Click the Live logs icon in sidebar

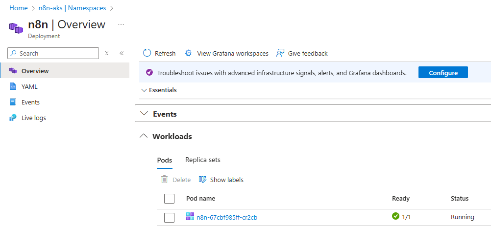[x=13, y=118]
